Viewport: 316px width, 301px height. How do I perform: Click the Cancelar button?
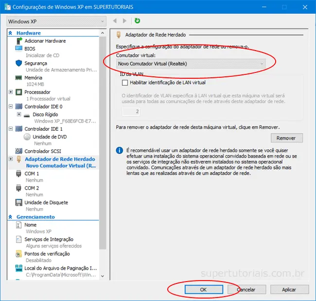click(x=246, y=289)
